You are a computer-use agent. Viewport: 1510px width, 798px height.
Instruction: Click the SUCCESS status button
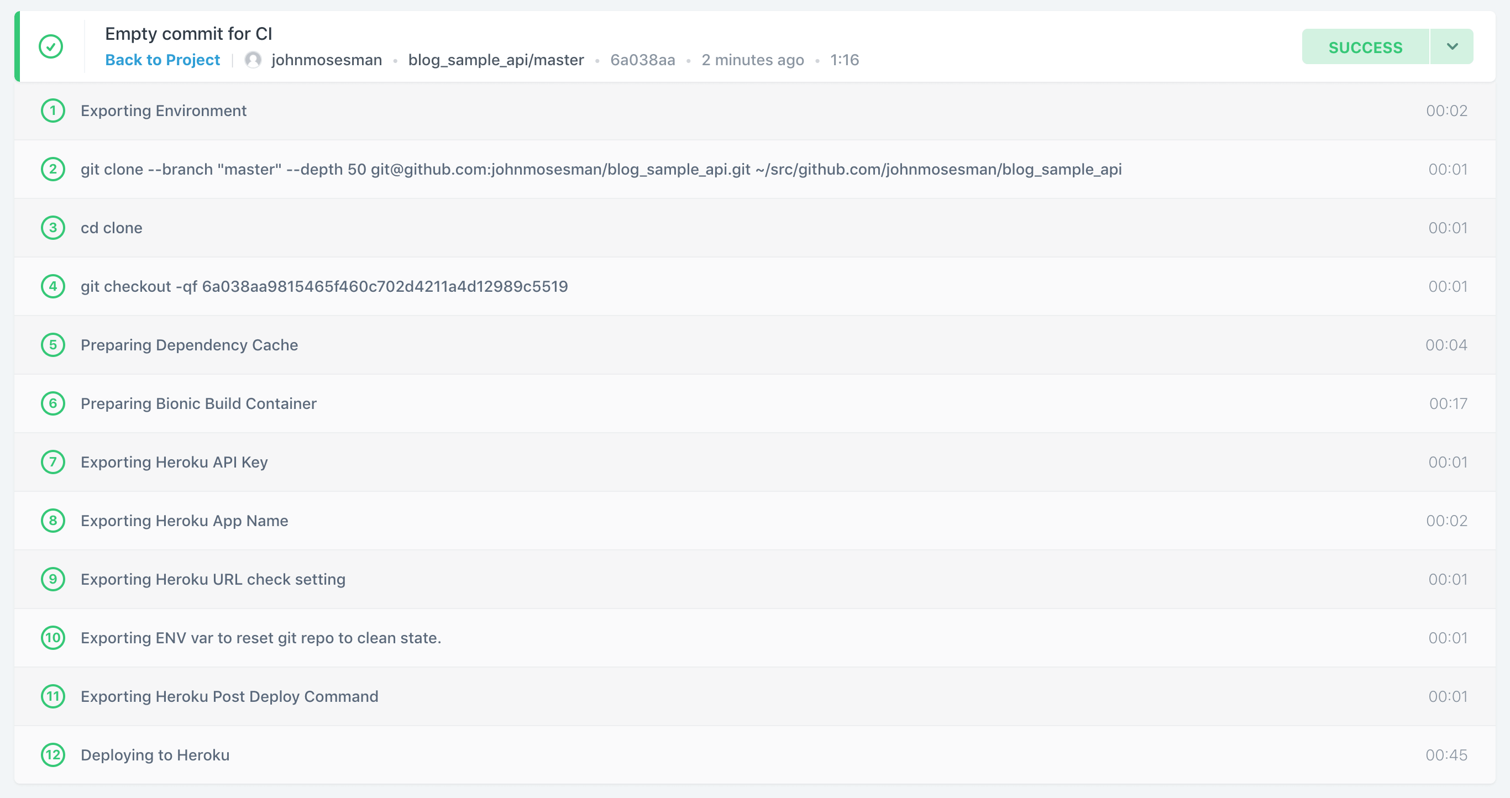(1365, 47)
